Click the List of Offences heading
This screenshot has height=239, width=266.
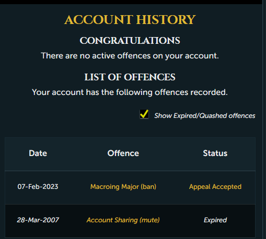click(130, 77)
